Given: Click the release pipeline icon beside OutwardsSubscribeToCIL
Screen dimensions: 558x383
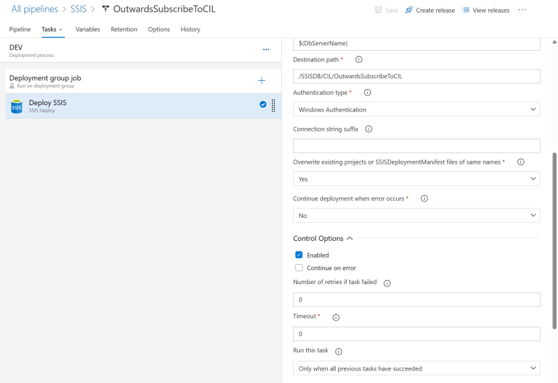Looking at the screenshot, I should pos(105,9).
